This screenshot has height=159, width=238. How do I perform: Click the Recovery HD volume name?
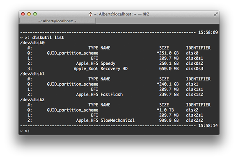click(x=114, y=69)
